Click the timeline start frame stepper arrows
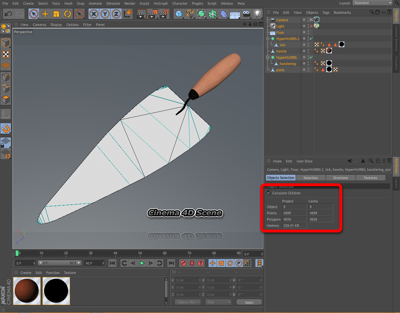This screenshot has width=400, height=313. (x=34, y=263)
